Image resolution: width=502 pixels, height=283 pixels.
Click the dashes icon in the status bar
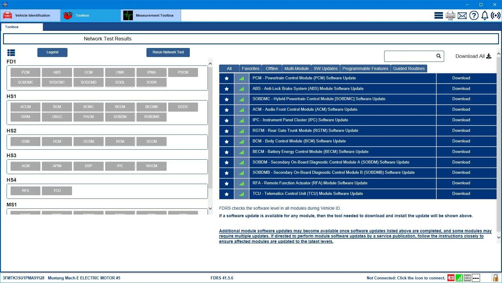[x=476, y=278]
